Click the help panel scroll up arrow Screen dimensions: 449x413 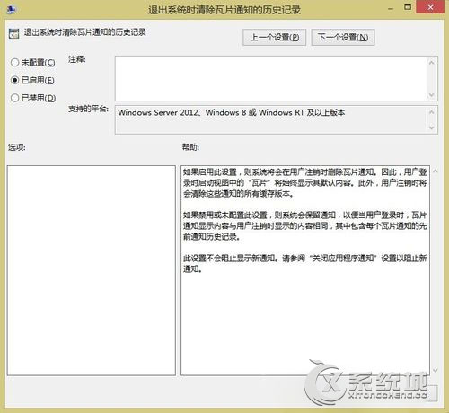pyautogui.click(x=436, y=171)
